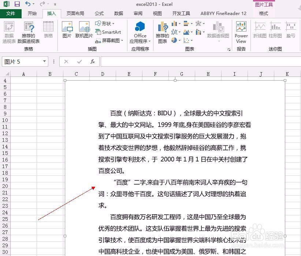Open the ABBYY FineReader 12 tab
The width and height of the screenshot is (301, 256).
[223, 14]
